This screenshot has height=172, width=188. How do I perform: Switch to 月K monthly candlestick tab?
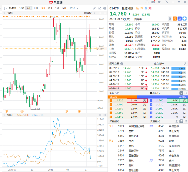click(x=50, y=8)
